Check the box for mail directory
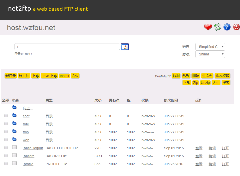 [6, 124]
